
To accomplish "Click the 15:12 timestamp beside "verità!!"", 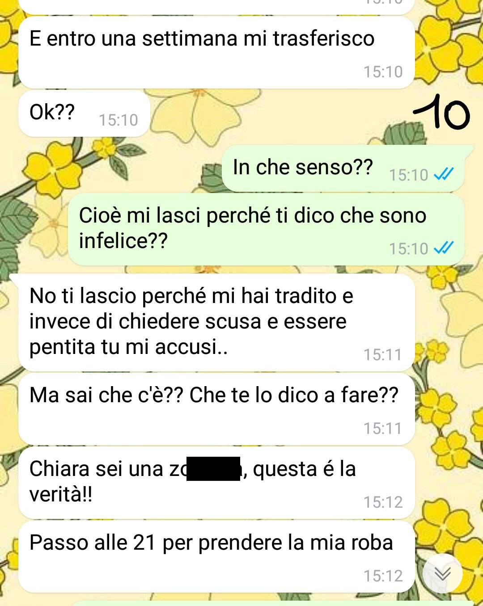I will [x=383, y=502].
